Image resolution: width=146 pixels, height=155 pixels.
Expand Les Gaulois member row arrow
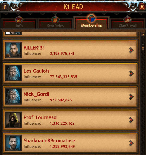point(131,74)
